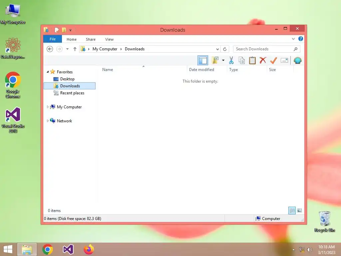Select the Visual Studio 2013 desktop shortcut
The width and height of the screenshot is (341, 256).
pos(13,120)
